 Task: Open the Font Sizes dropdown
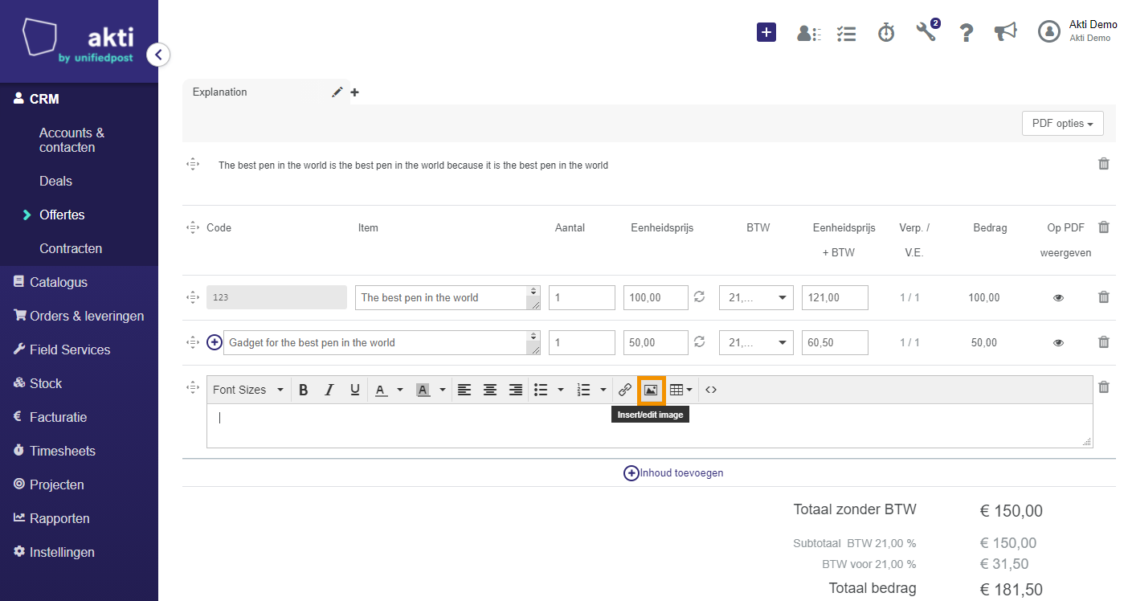point(247,390)
